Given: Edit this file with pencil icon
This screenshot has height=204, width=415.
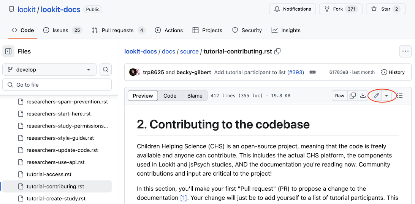Looking at the screenshot, I should [x=376, y=96].
